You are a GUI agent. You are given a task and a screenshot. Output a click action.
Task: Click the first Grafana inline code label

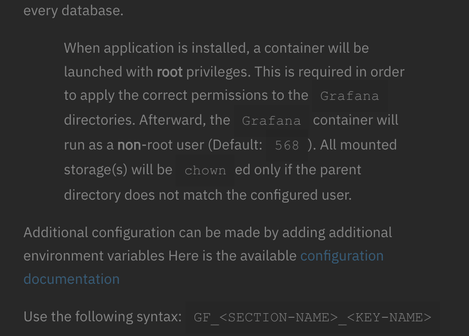coord(349,96)
